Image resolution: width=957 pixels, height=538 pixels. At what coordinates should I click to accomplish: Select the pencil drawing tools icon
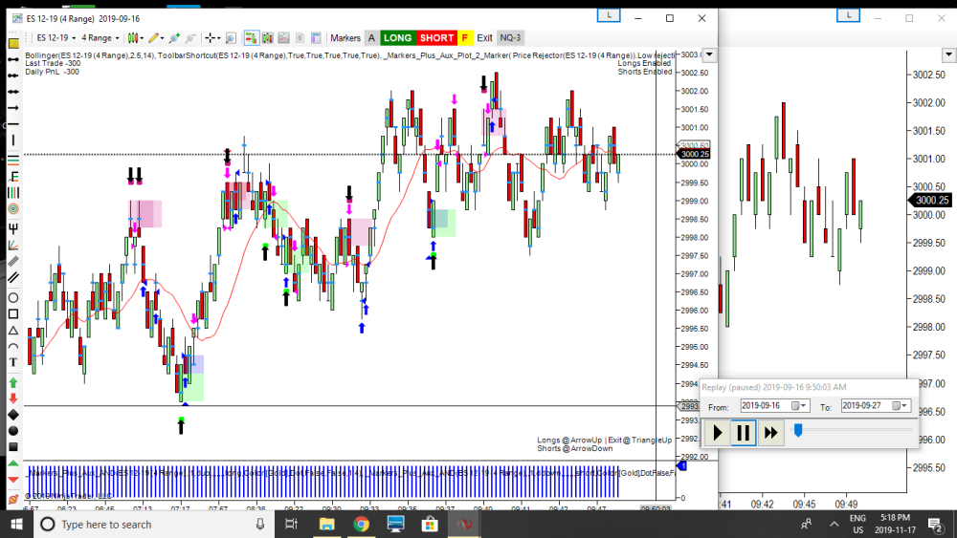pyautogui.click(x=156, y=38)
